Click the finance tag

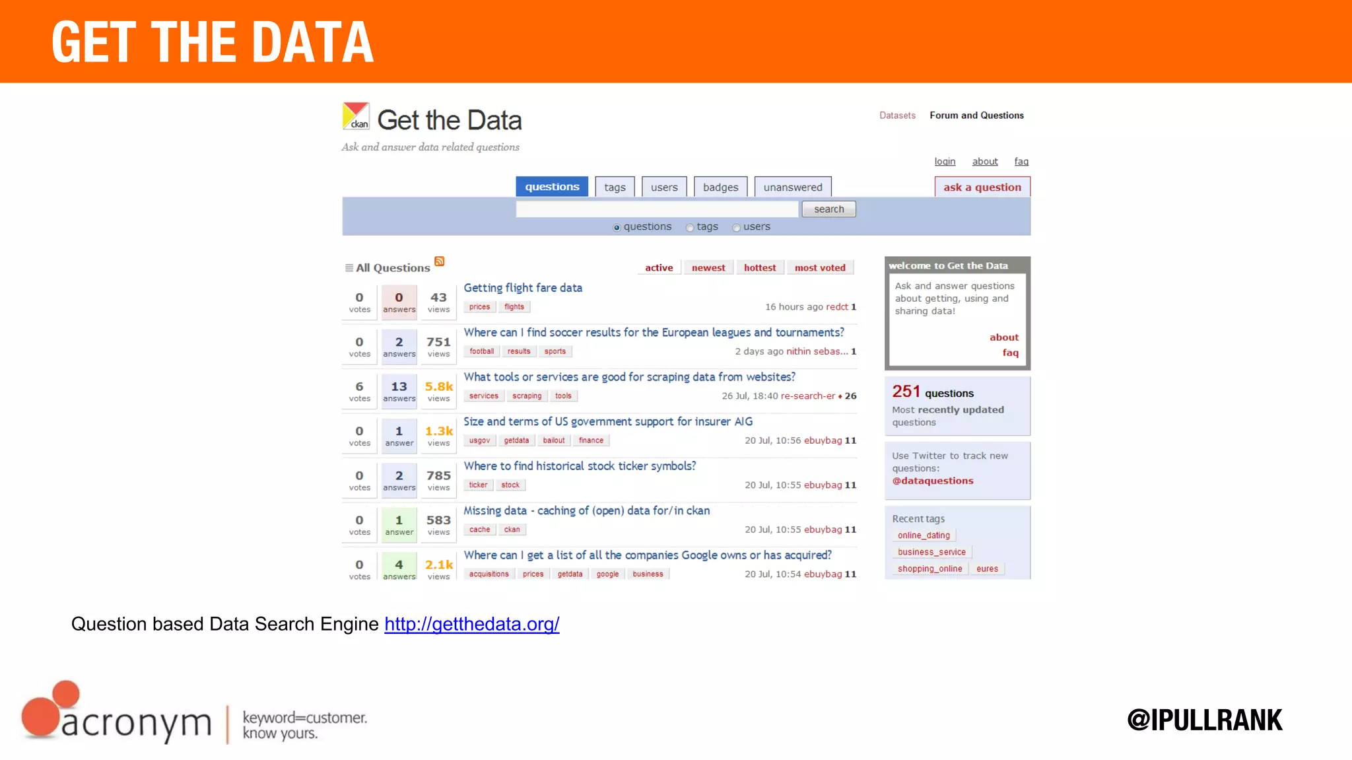tap(591, 440)
